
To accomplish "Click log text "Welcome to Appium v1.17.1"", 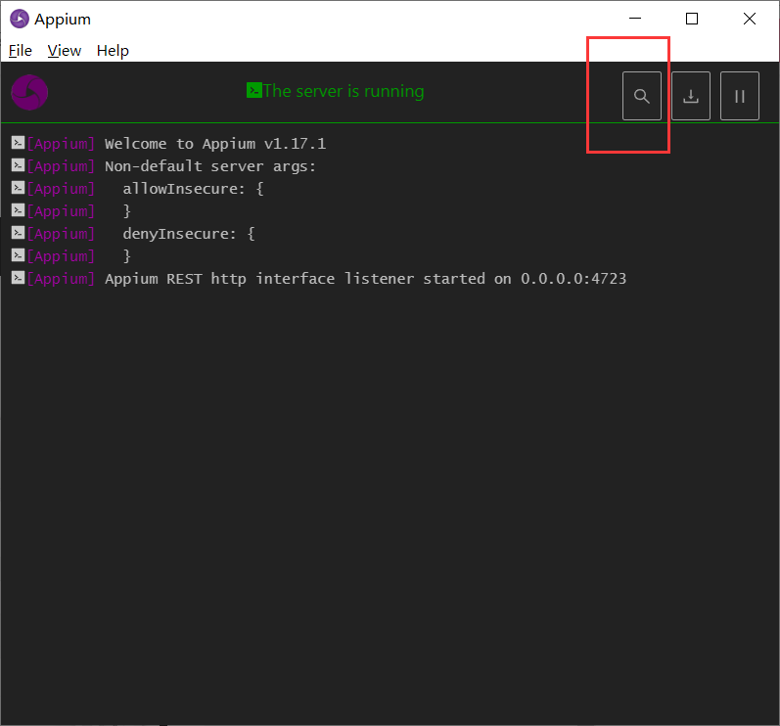I will (215, 144).
